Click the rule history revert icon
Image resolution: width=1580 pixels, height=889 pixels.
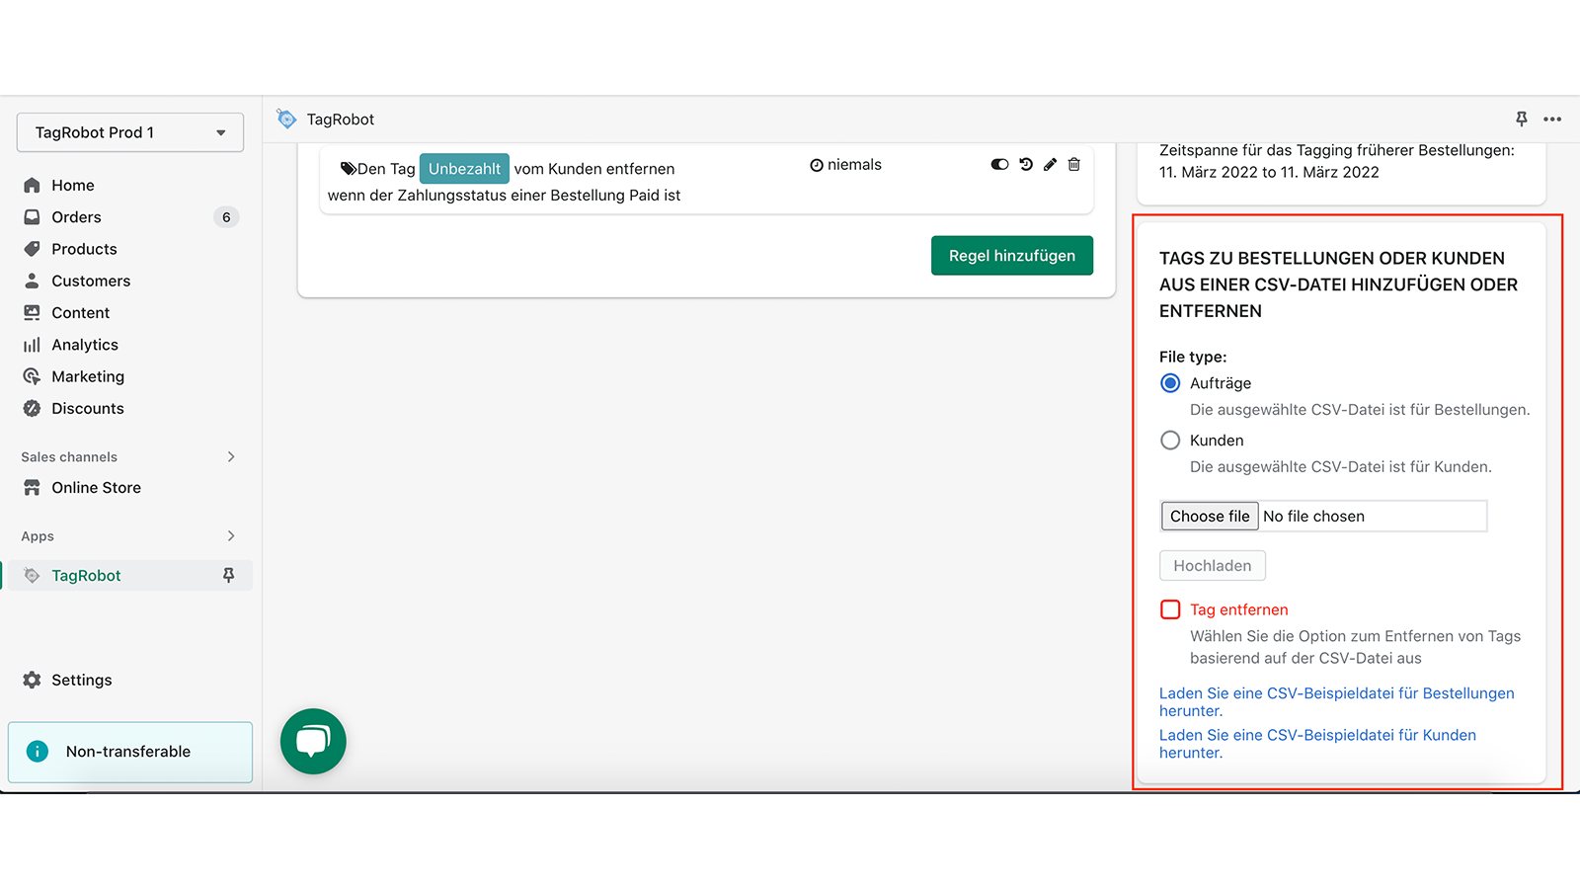click(1026, 165)
